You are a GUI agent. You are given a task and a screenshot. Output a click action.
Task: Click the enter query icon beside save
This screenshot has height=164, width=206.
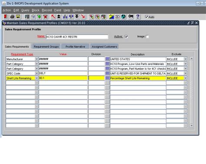pos(27,17)
